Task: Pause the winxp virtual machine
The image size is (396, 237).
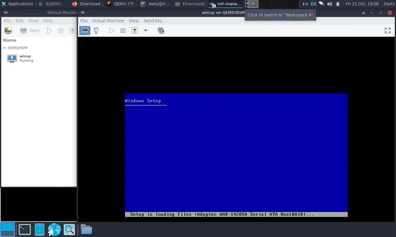Action: (123, 30)
